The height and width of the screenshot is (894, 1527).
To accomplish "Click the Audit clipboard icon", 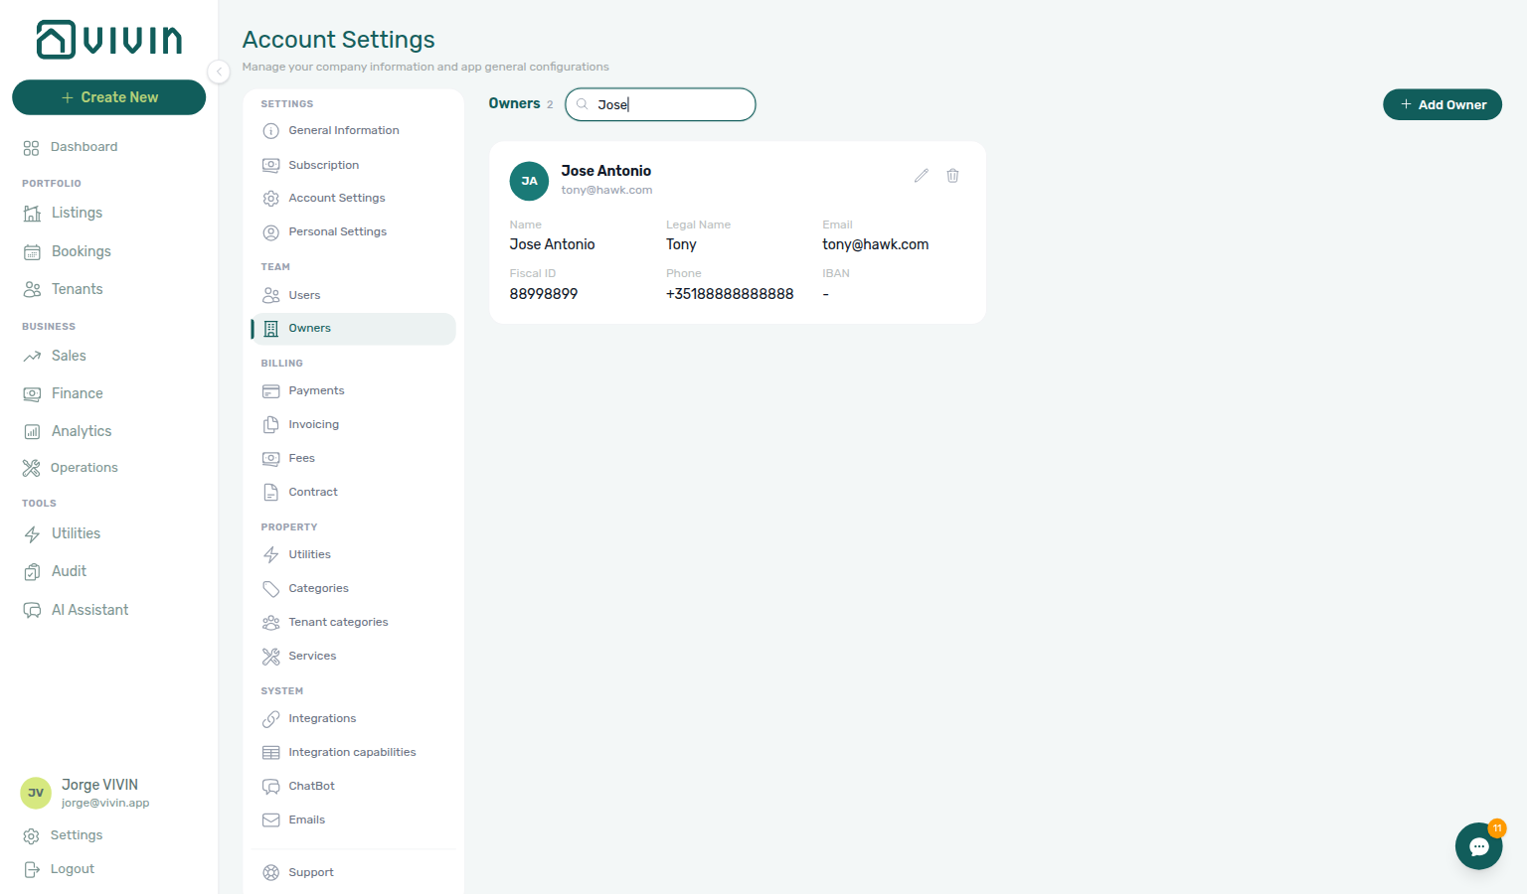I will [32, 572].
